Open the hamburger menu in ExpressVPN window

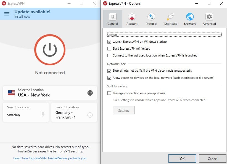[x=7, y=14]
